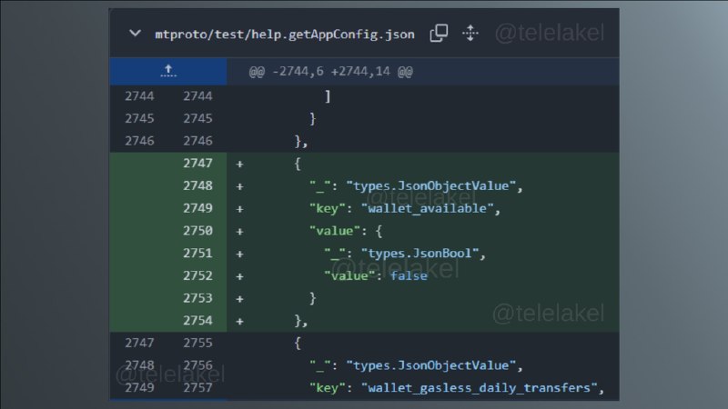Screen dimensions: 728x409
Task: Click old line number 2744
Action: [139, 96]
